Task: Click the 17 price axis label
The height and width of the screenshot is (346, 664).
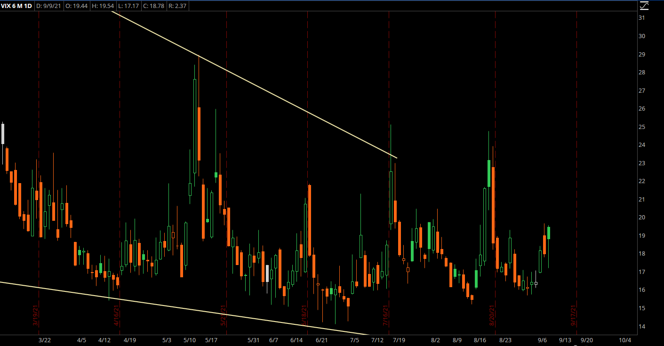Action: tap(641, 272)
